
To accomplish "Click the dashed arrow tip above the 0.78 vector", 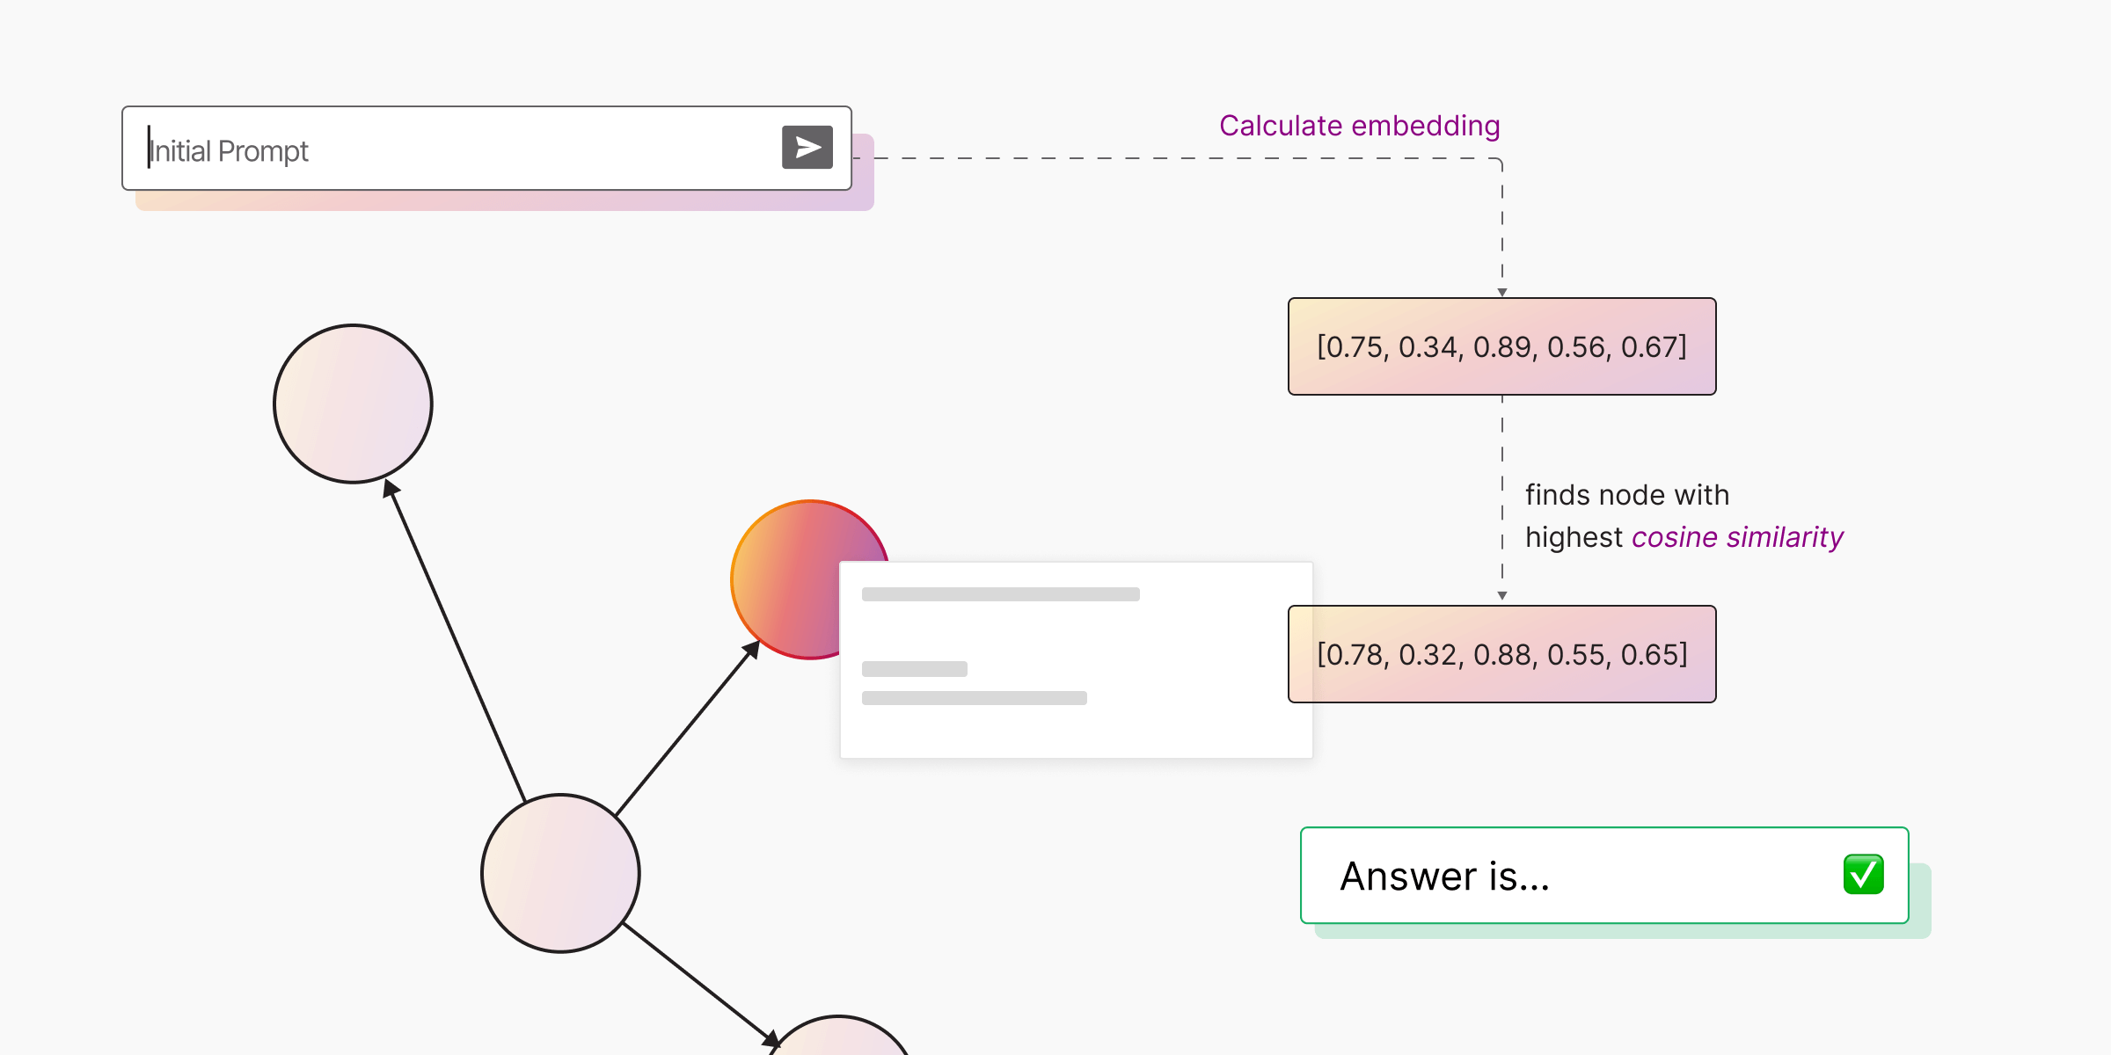I will (x=1502, y=595).
